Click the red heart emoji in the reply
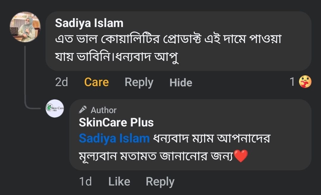This screenshot has height=195, width=321. [x=241, y=156]
